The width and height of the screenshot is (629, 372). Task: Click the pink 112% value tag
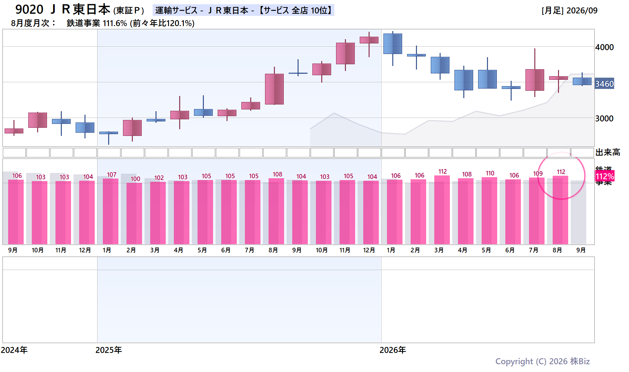(x=605, y=176)
